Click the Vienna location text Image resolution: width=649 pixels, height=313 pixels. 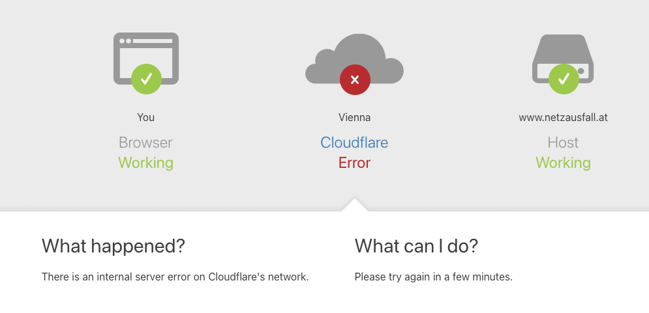point(354,118)
